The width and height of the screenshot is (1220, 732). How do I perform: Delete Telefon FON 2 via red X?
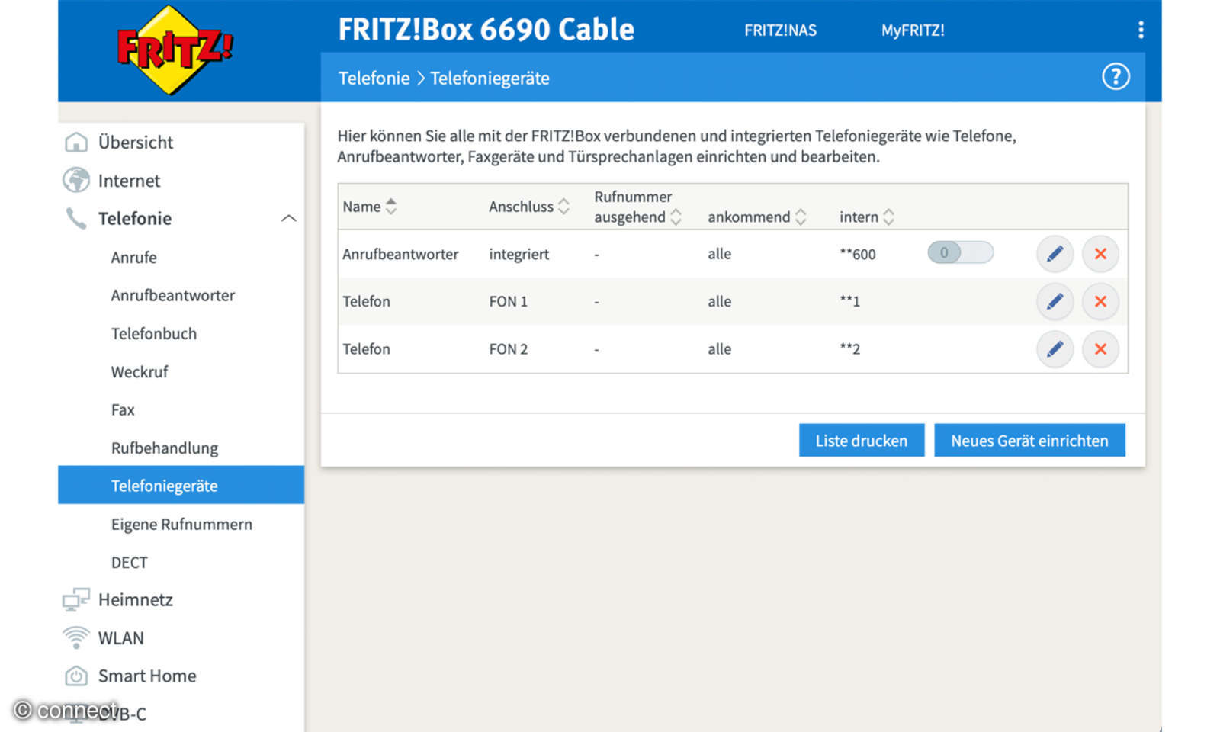click(1100, 349)
